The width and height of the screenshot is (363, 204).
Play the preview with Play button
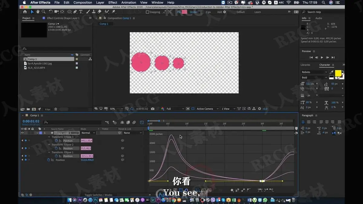pyautogui.click(x=322, y=57)
